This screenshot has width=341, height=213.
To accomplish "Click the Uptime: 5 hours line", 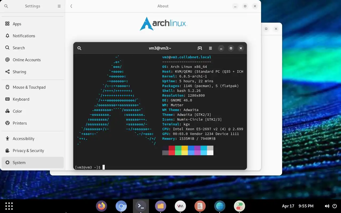I will tap(188, 81).
